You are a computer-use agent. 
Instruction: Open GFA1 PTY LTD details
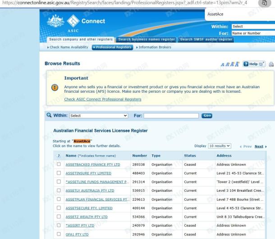[77, 234]
